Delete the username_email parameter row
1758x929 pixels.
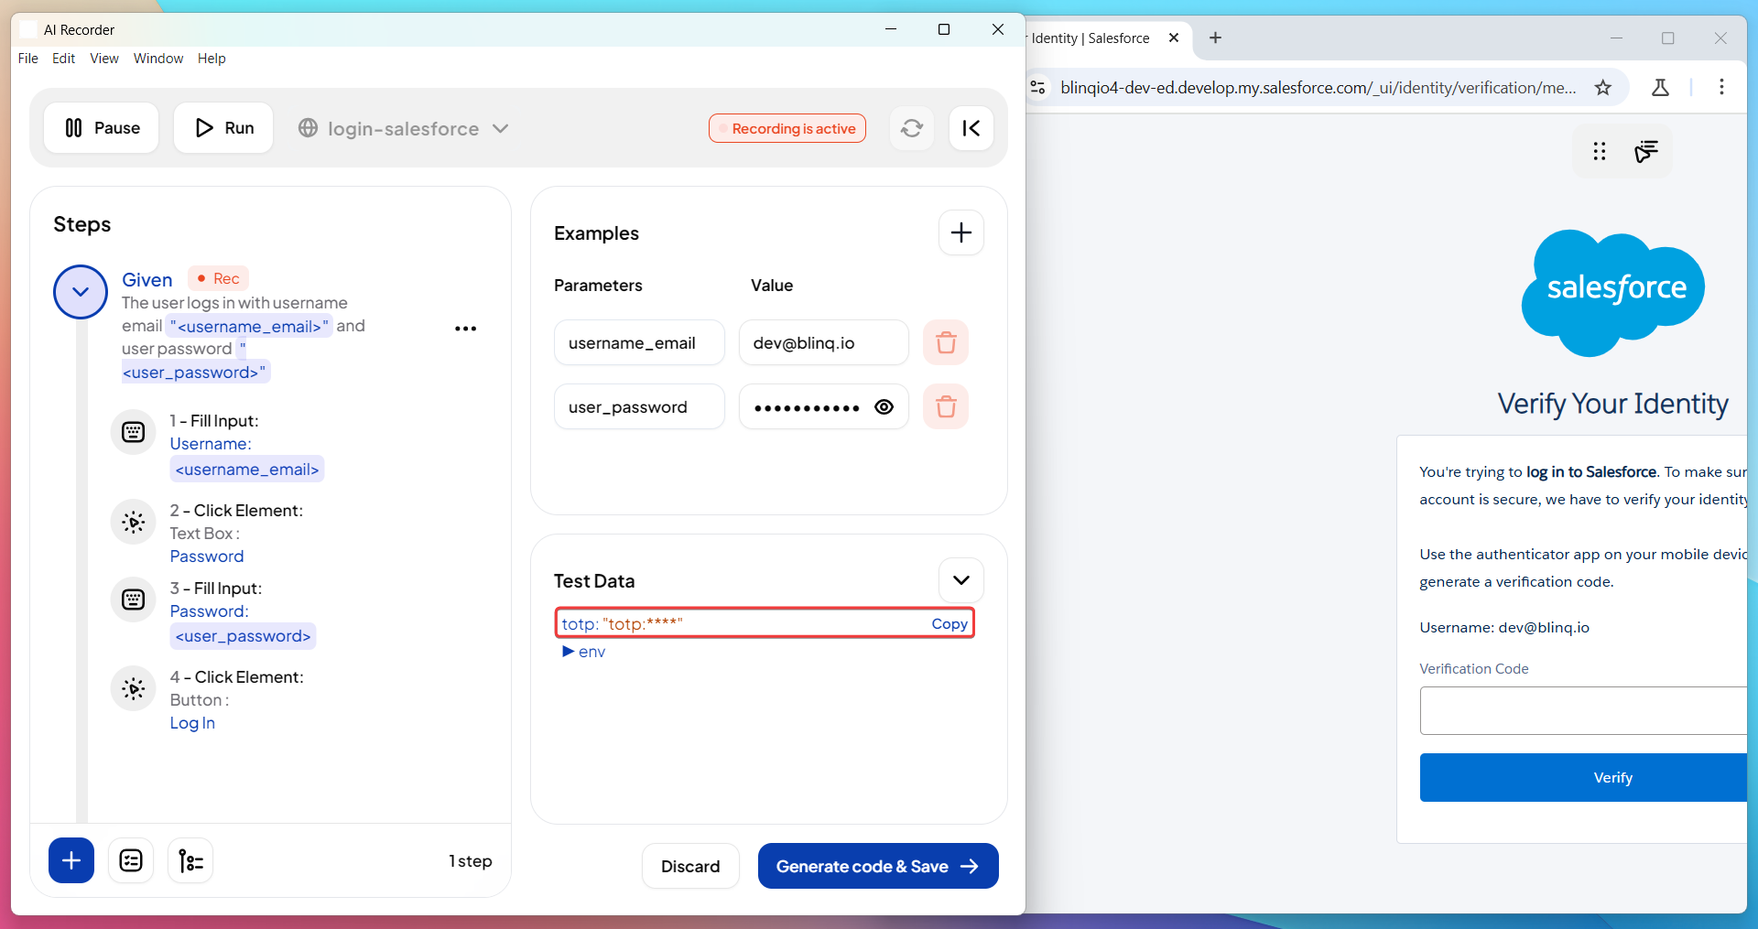(x=945, y=343)
